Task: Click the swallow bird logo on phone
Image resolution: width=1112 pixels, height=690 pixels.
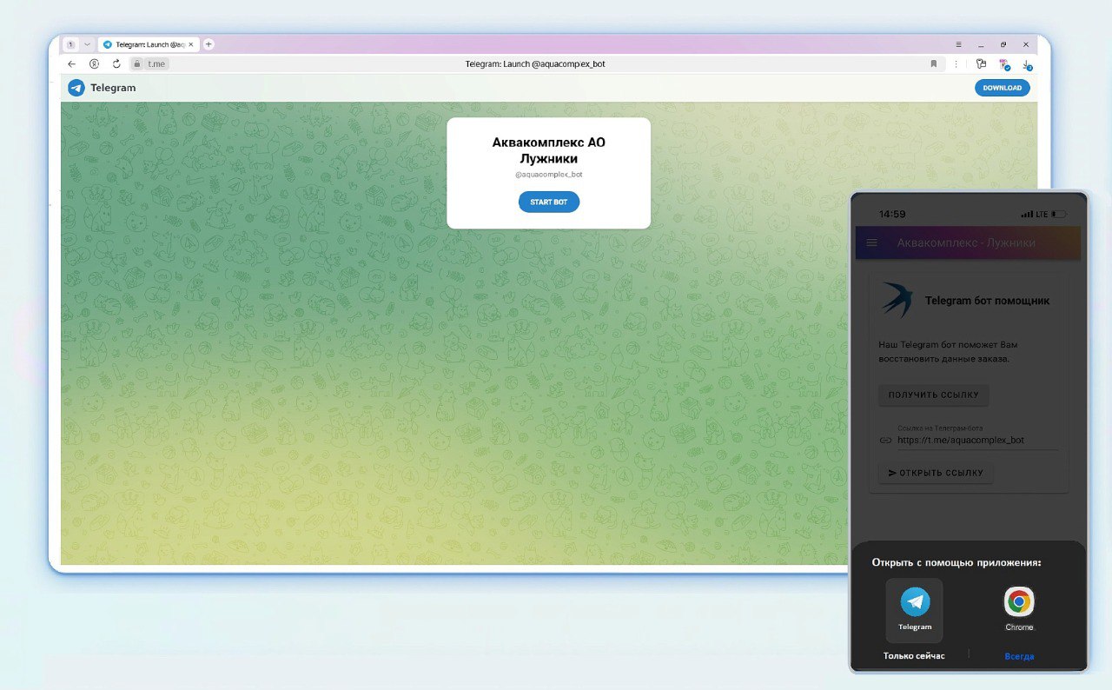Action: (897, 300)
